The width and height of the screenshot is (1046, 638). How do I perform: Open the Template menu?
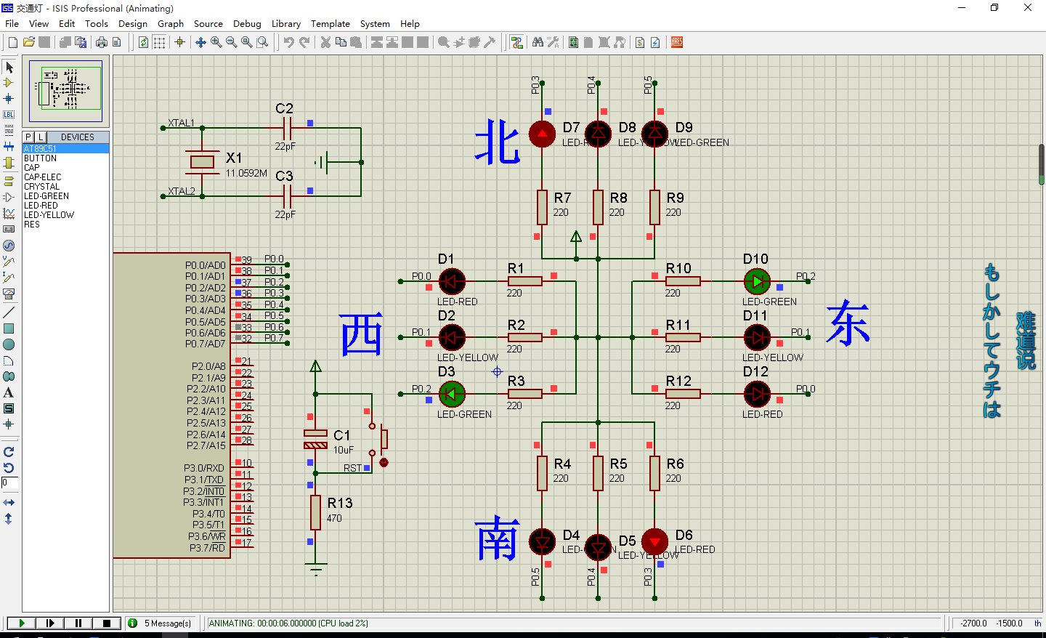pyautogui.click(x=331, y=23)
